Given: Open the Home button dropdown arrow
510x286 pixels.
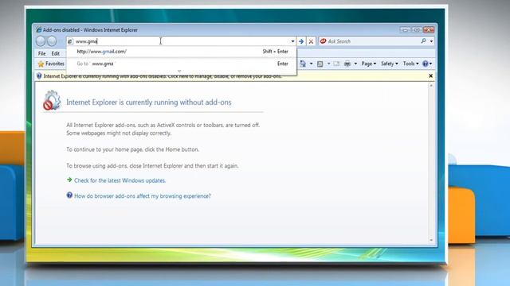Looking at the screenshot, I should (x=311, y=64).
